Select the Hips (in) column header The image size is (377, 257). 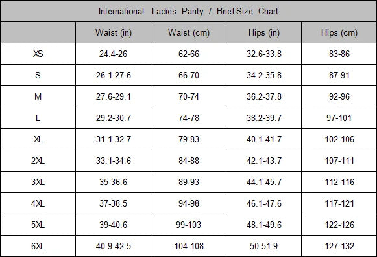[263, 32]
